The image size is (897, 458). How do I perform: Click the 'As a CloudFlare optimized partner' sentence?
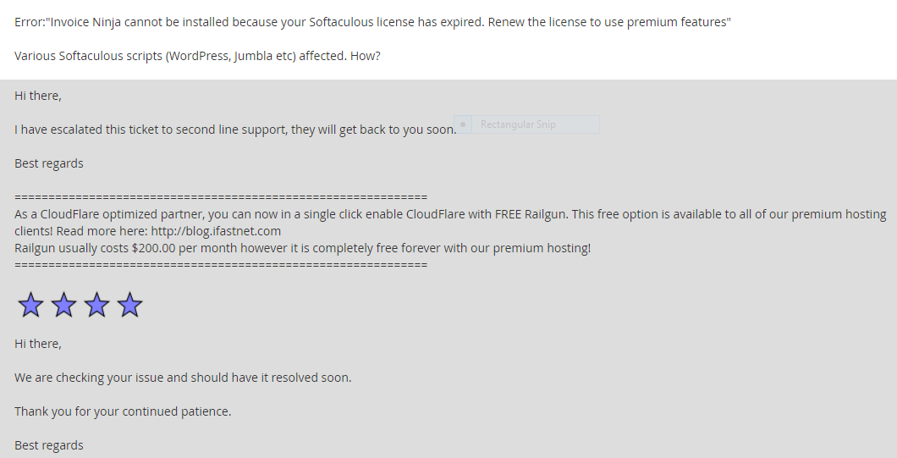click(450, 223)
